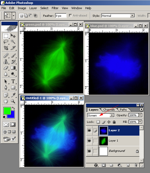
Task: Select the Magic Wand tool
Action: (x=13, y=42)
